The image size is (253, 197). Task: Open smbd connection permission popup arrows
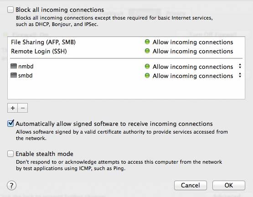[240, 75]
